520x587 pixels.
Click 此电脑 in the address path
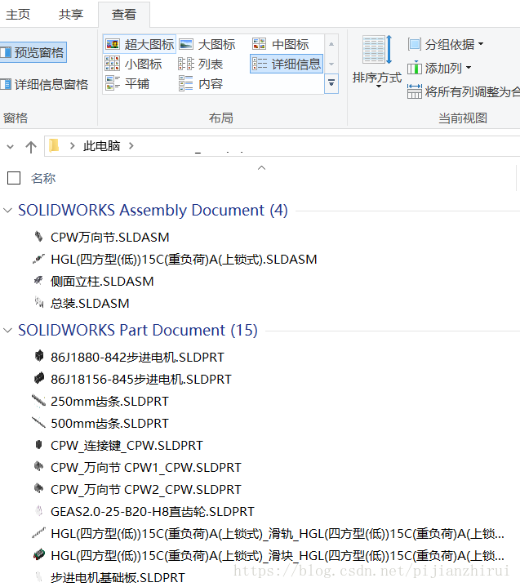(x=101, y=146)
